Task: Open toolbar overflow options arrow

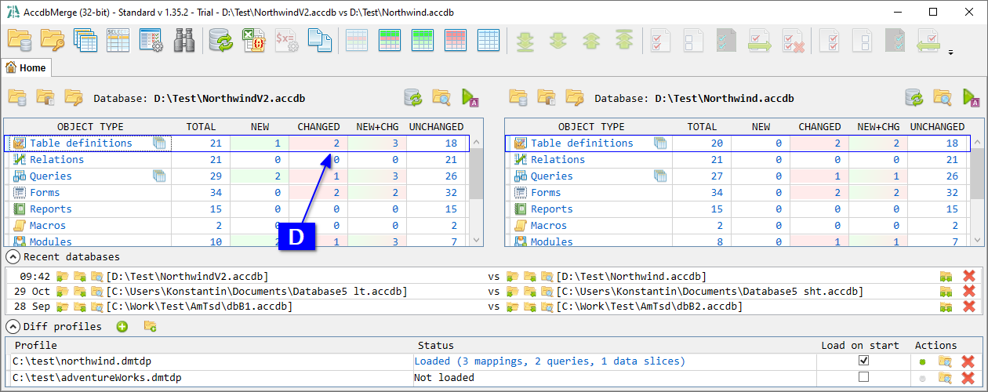Action: [x=951, y=53]
